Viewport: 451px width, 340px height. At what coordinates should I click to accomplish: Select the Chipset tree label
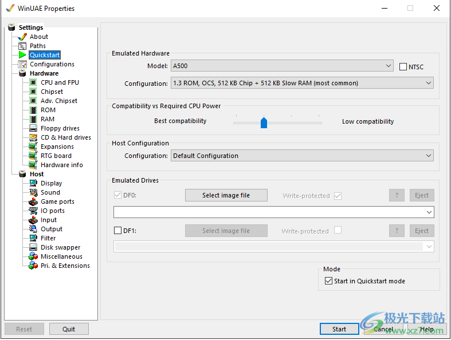coord(52,92)
